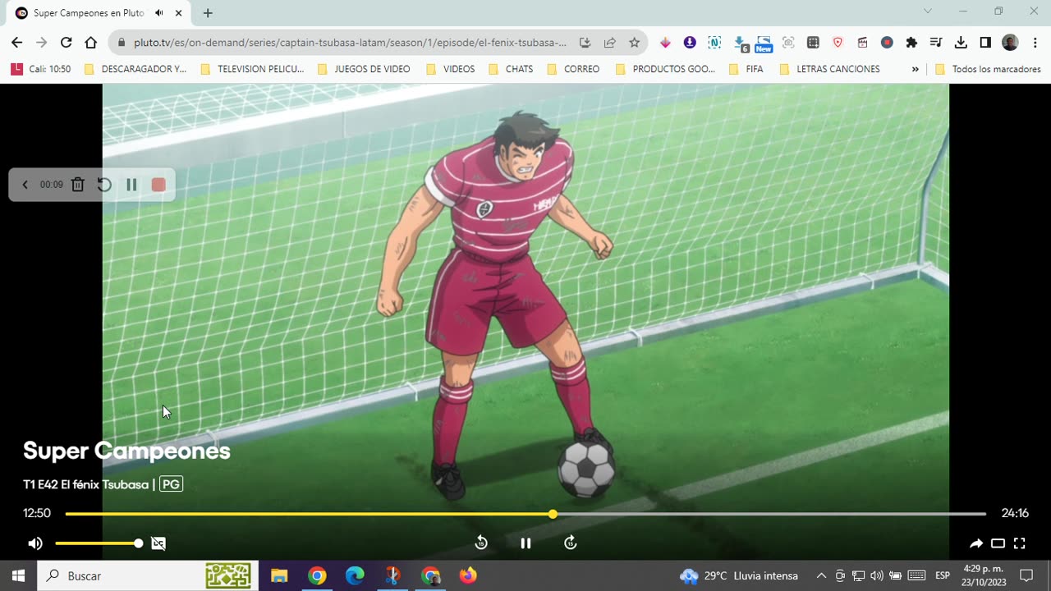Click the Super Campeones title
The width and height of the screenshot is (1051, 591).
(126, 451)
